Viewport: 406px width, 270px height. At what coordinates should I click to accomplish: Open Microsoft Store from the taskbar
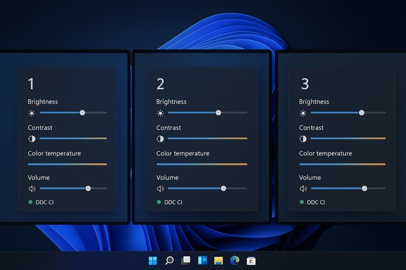tap(251, 261)
